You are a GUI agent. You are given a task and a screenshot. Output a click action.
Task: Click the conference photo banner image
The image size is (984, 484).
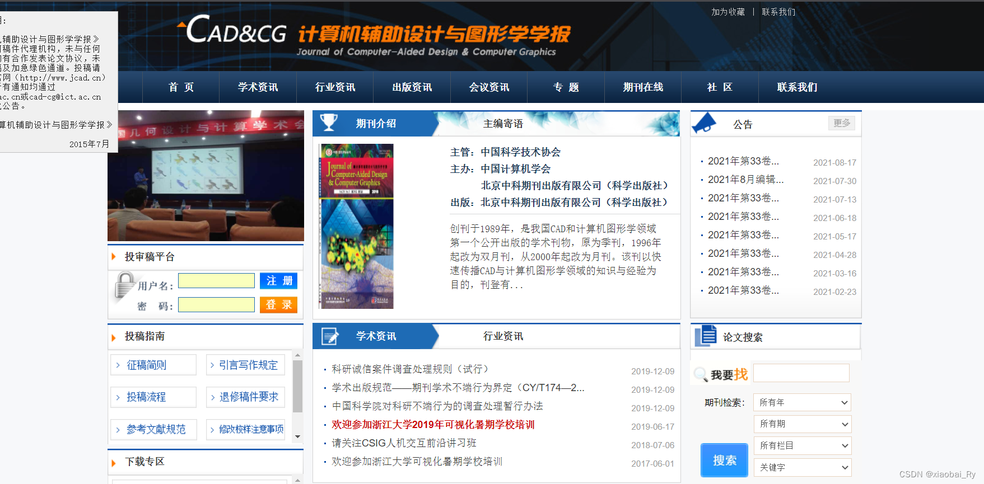(206, 176)
